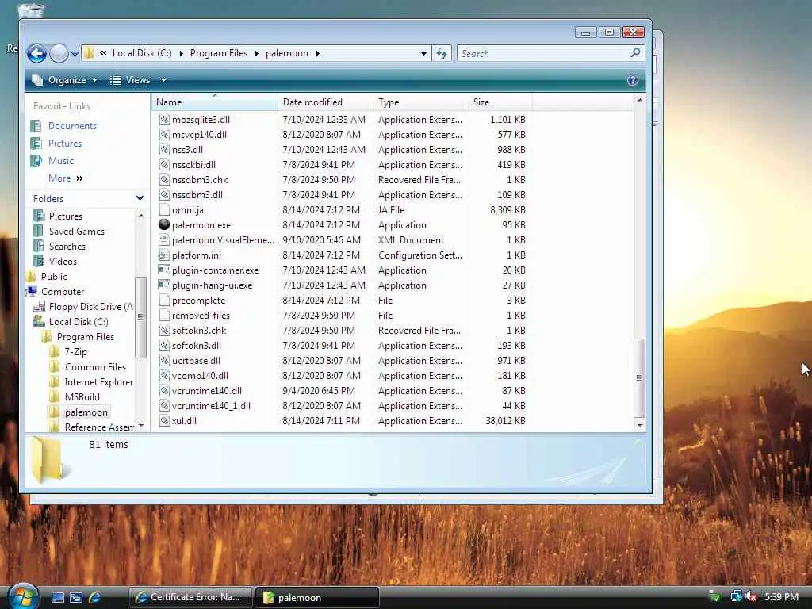Click folder tree scrollbar down arrow
Screen dimensions: 812x609
pos(141,426)
